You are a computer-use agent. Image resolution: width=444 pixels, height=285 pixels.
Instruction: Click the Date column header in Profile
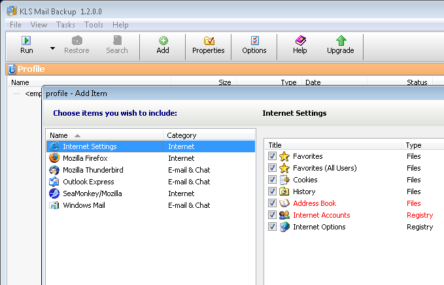pyautogui.click(x=334, y=82)
